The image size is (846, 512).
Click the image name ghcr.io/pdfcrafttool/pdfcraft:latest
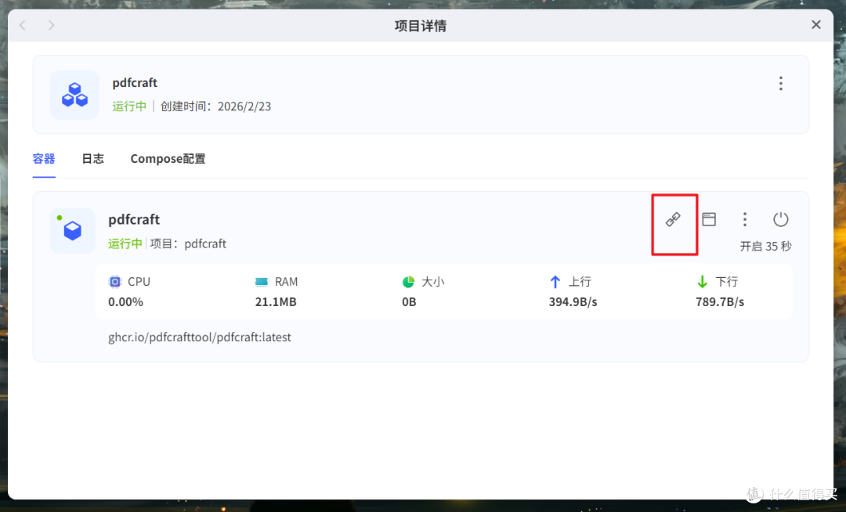(x=200, y=337)
